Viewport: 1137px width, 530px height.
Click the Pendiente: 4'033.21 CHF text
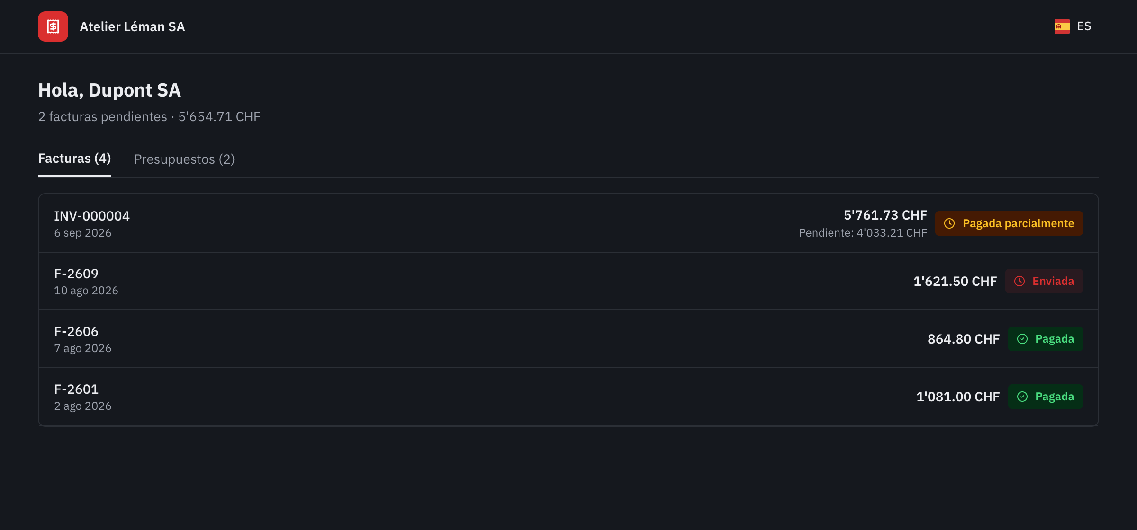(x=863, y=233)
